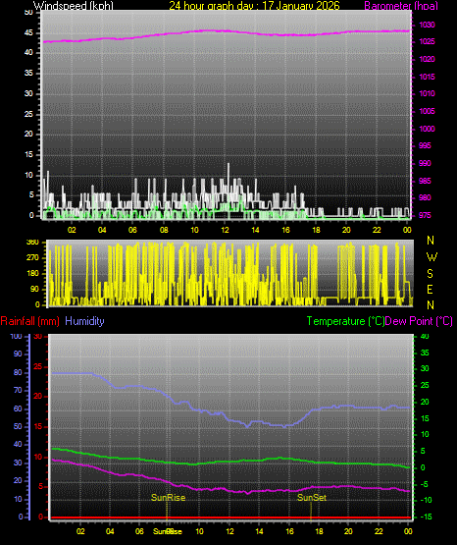Screen dimensions: 457x545
Task: Select the red 25 value on rainfall axis
Action: [x=37, y=366]
